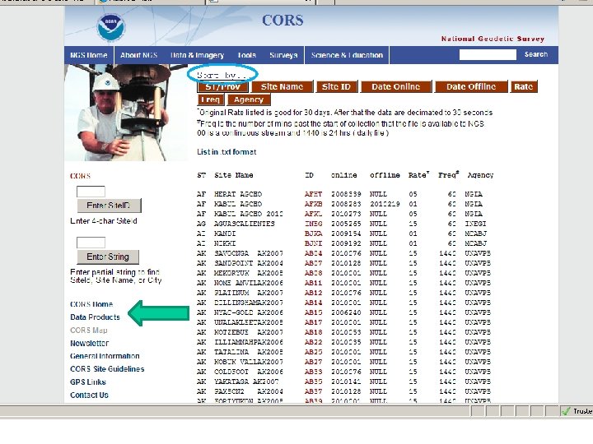Click the 2010219 offline date value
593x444 pixels.
385,204
